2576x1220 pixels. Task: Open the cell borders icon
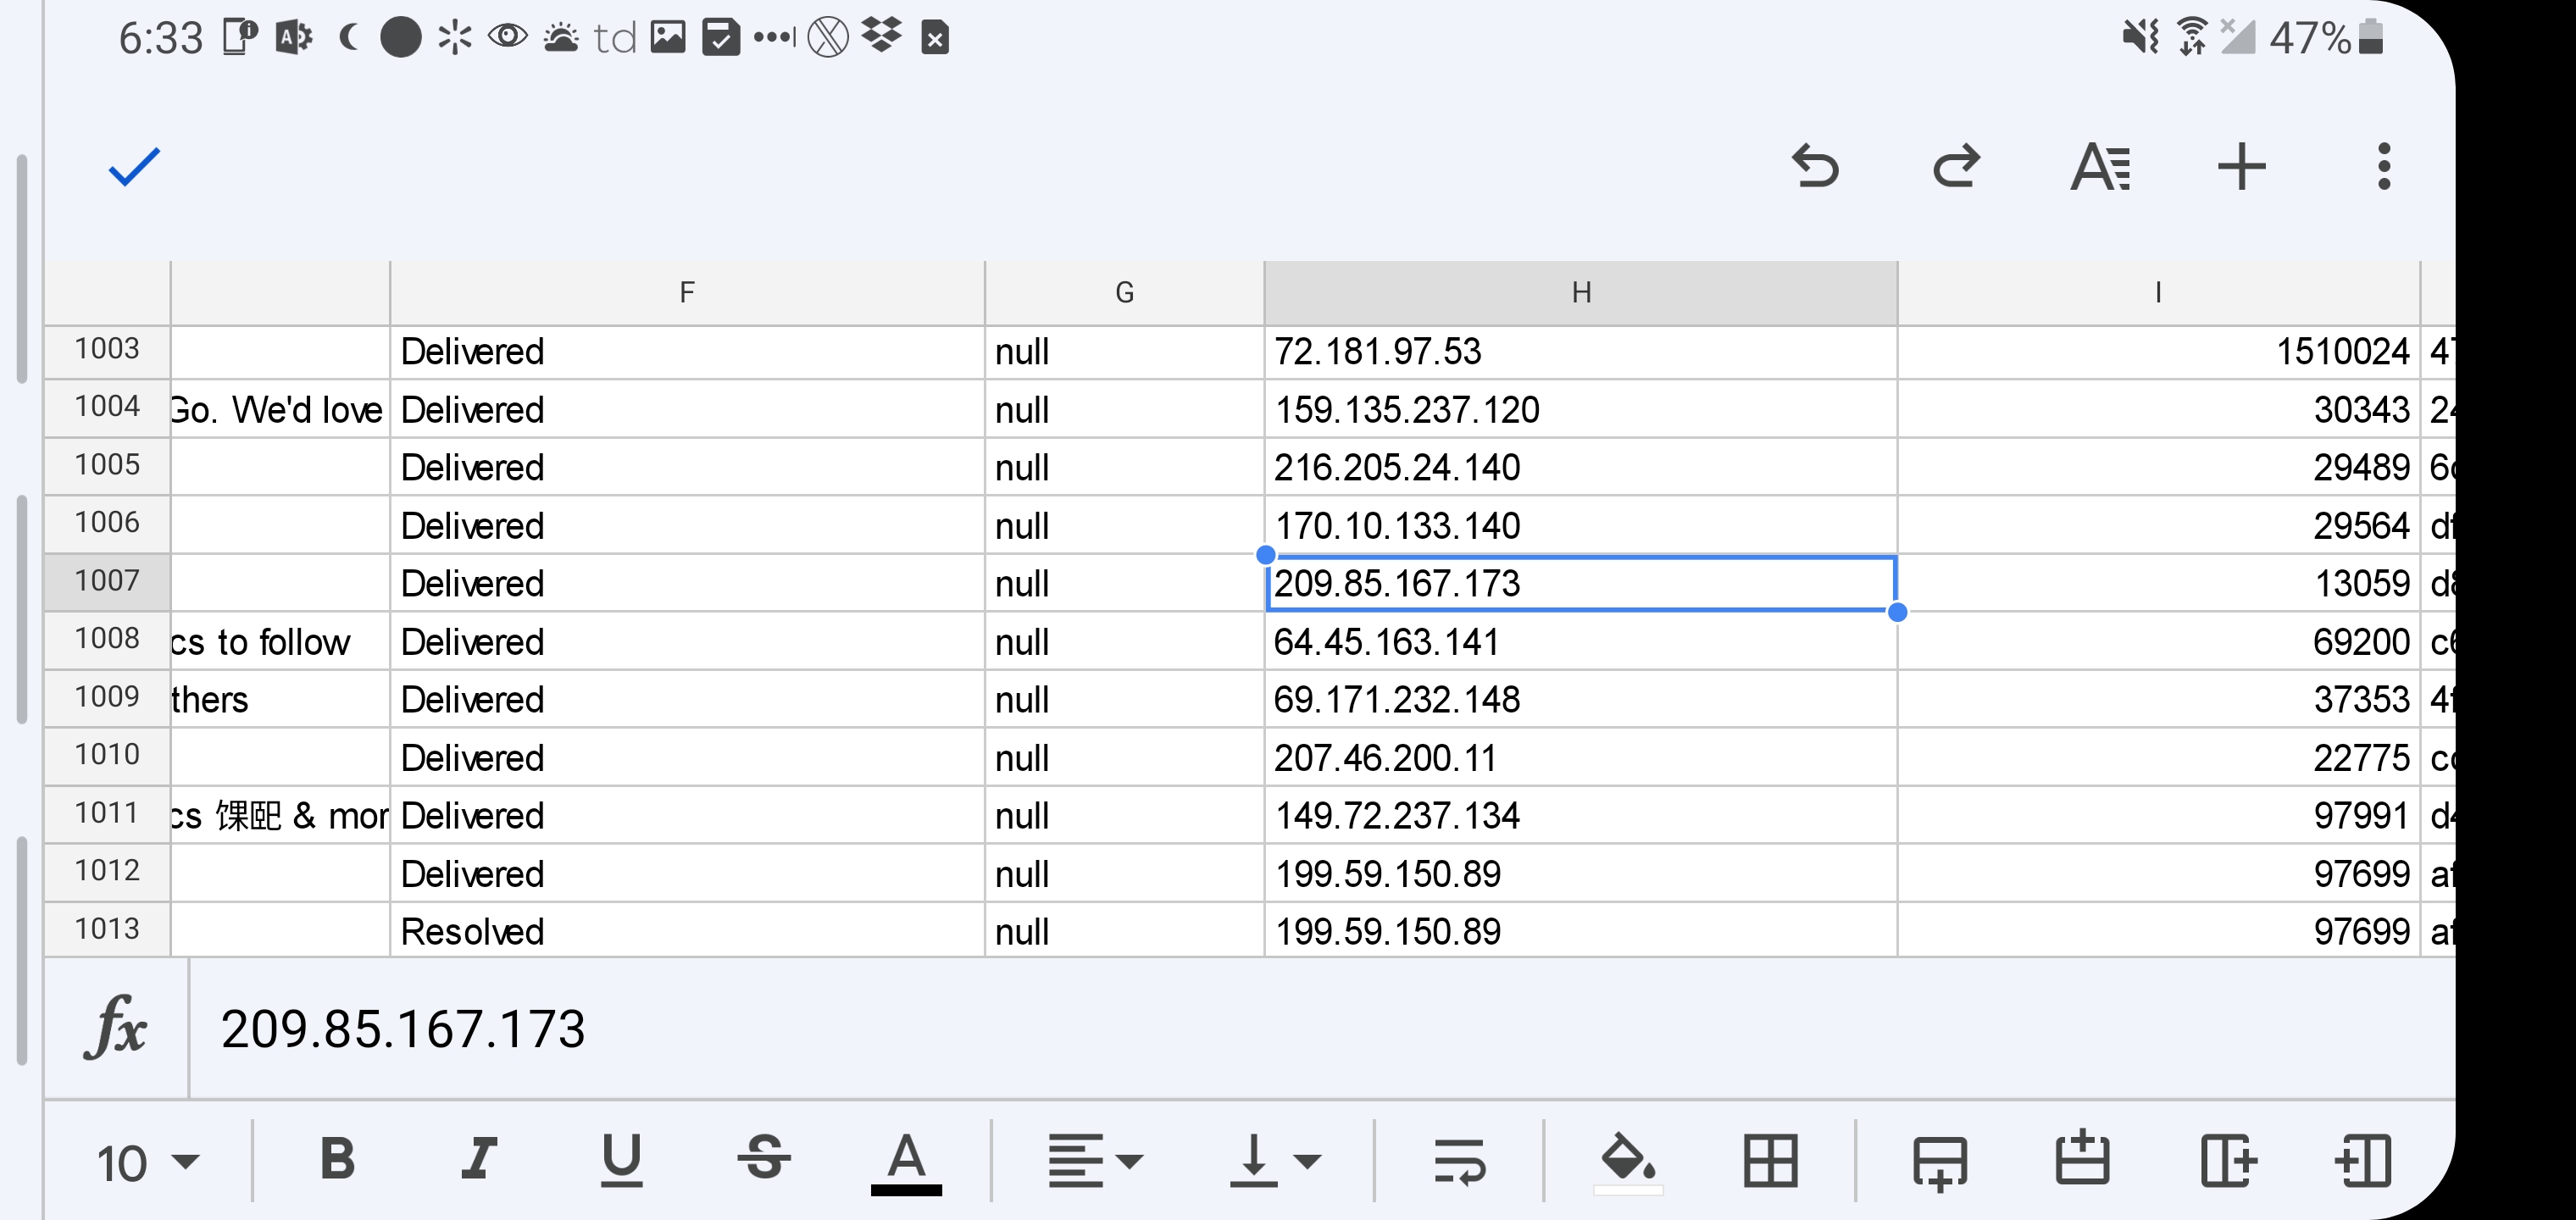[1770, 1161]
